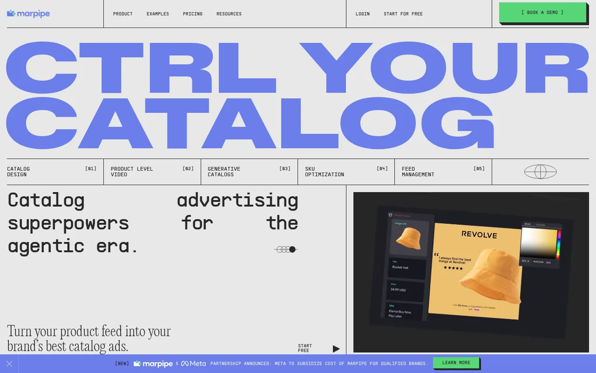The height and width of the screenshot is (373, 596).
Task: Click the "Turn your product feed" tagline
Action: pyautogui.click(x=89, y=338)
